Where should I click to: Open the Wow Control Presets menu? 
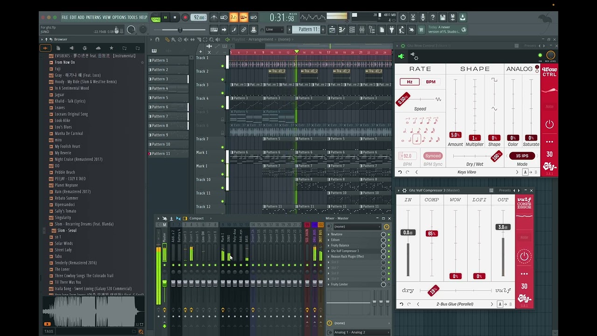tap(530, 46)
